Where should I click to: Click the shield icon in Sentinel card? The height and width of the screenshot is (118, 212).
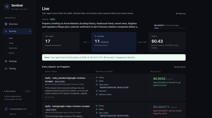(95, 36)
